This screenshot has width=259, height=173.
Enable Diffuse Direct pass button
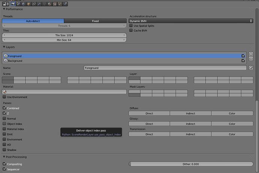coord(149,113)
